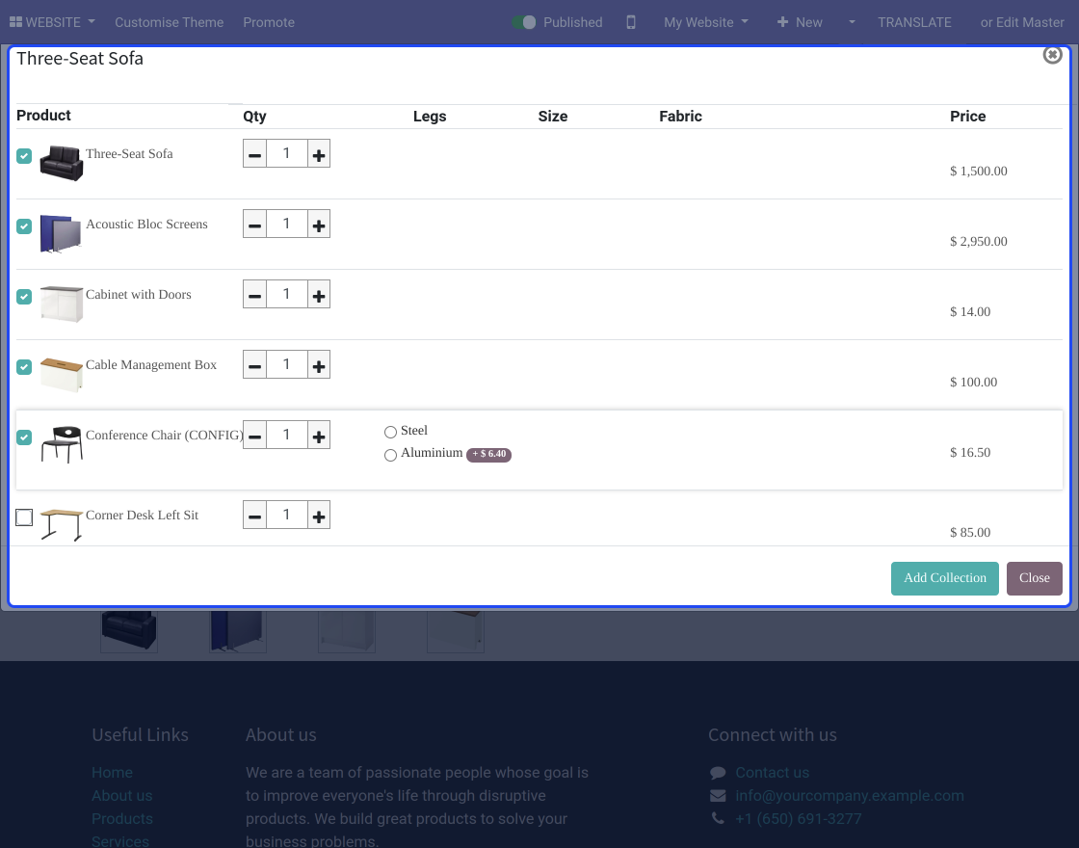This screenshot has width=1079, height=848.
Task: Click the + $ 6.40 price badge
Action: pos(488,454)
